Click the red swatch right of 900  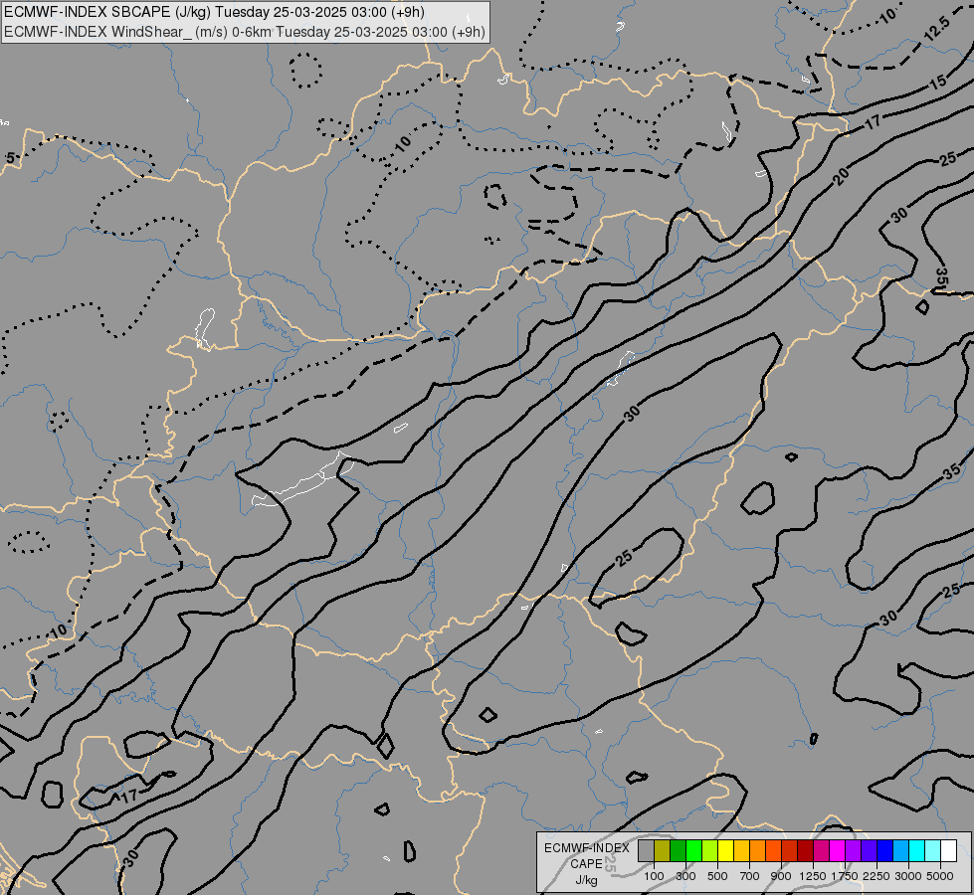790,851
